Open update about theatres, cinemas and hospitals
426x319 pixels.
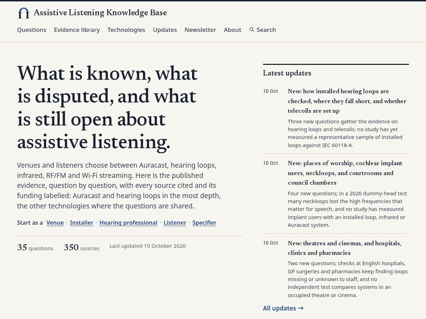coord(345,248)
